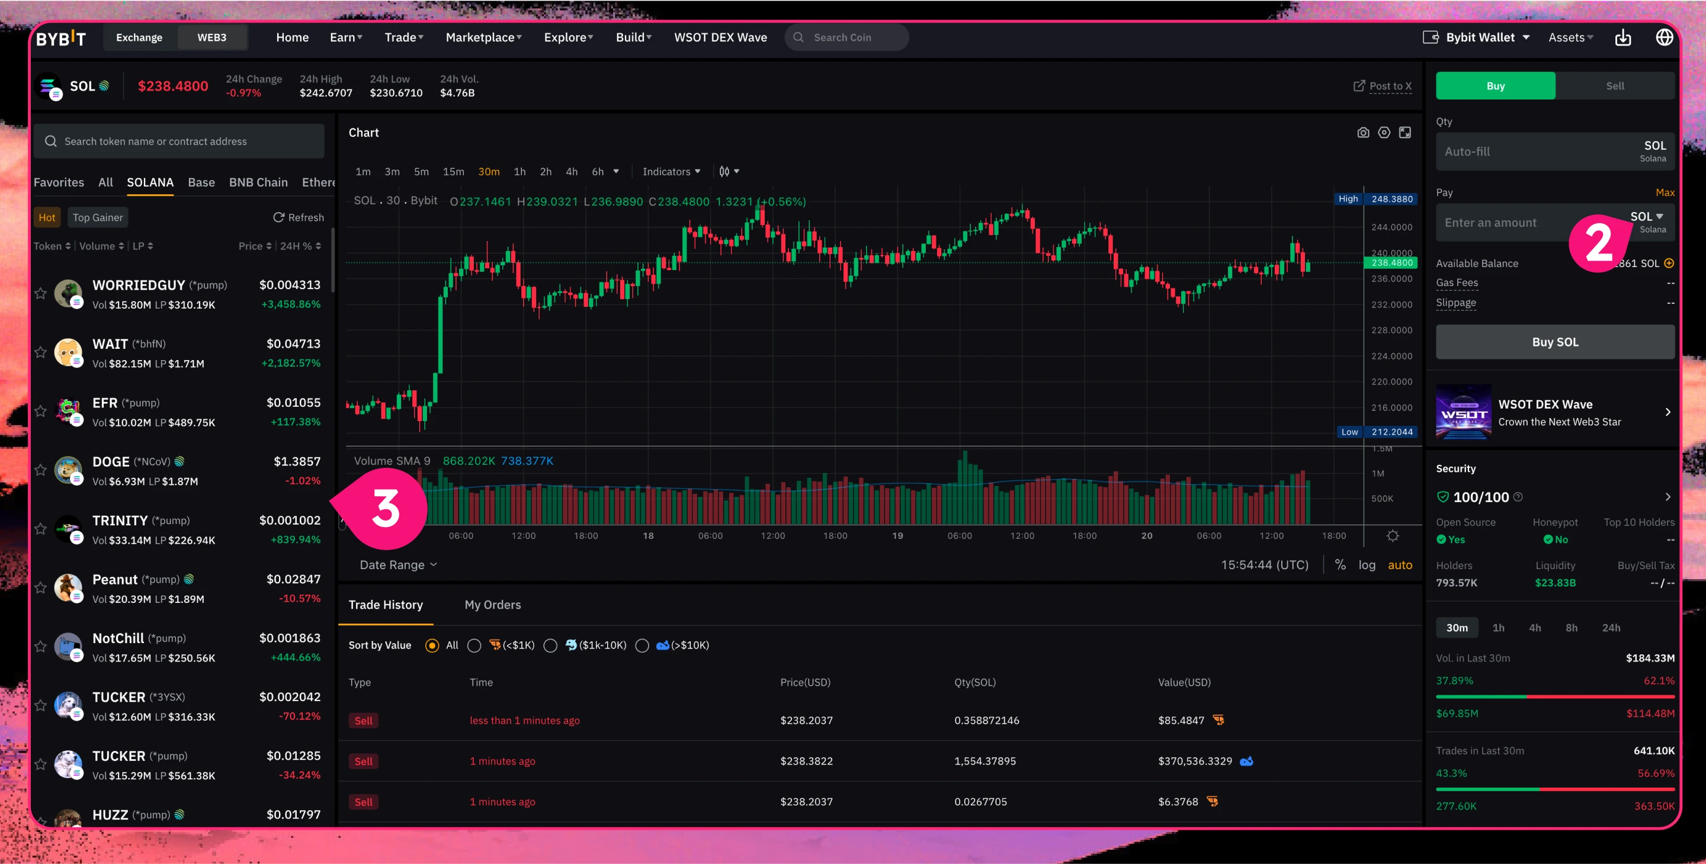Switch to the SOLANA chain tab
Screen dimensions: 1706x864
(x=150, y=182)
